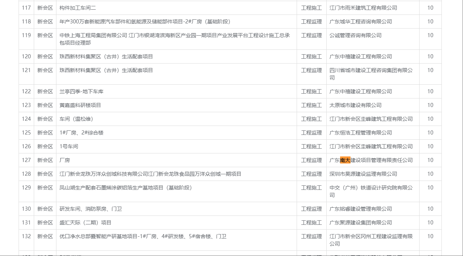Click the row number "122"
Image resolution: width=463 pixels, height=256 pixels.
click(26, 91)
